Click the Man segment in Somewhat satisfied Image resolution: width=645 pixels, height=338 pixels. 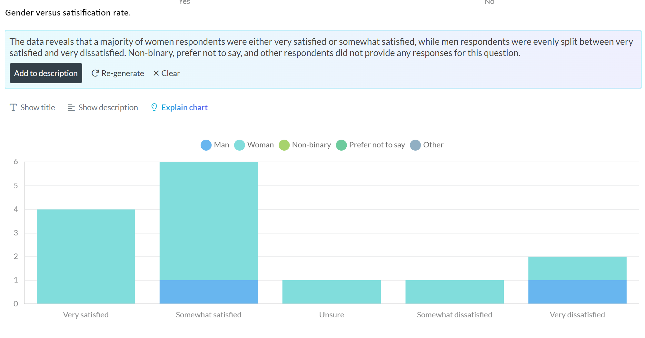(x=209, y=292)
